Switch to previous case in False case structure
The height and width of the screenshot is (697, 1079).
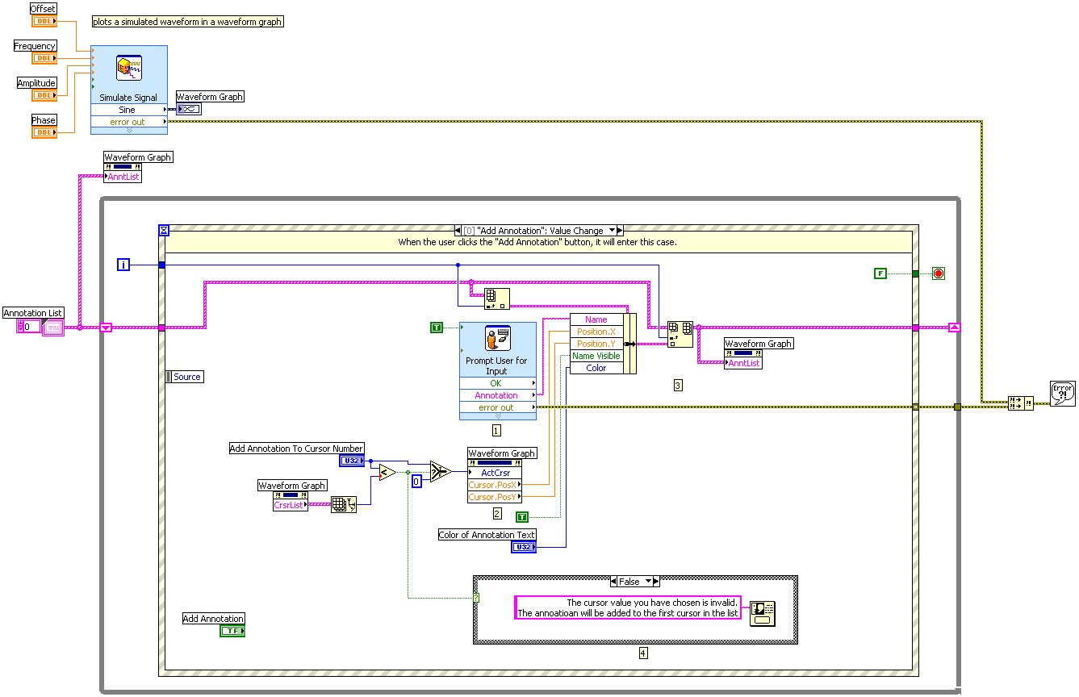(614, 582)
